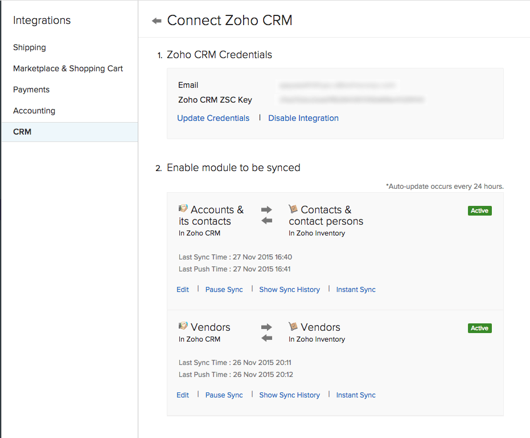The height and width of the screenshot is (438, 530).
Task: Click 'Last Sync Time : 26 Nov 2015 20:11' text
Action: coord(235,363)
